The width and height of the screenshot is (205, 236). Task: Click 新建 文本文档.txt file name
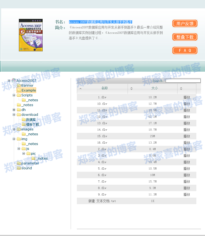click(102, 201)
